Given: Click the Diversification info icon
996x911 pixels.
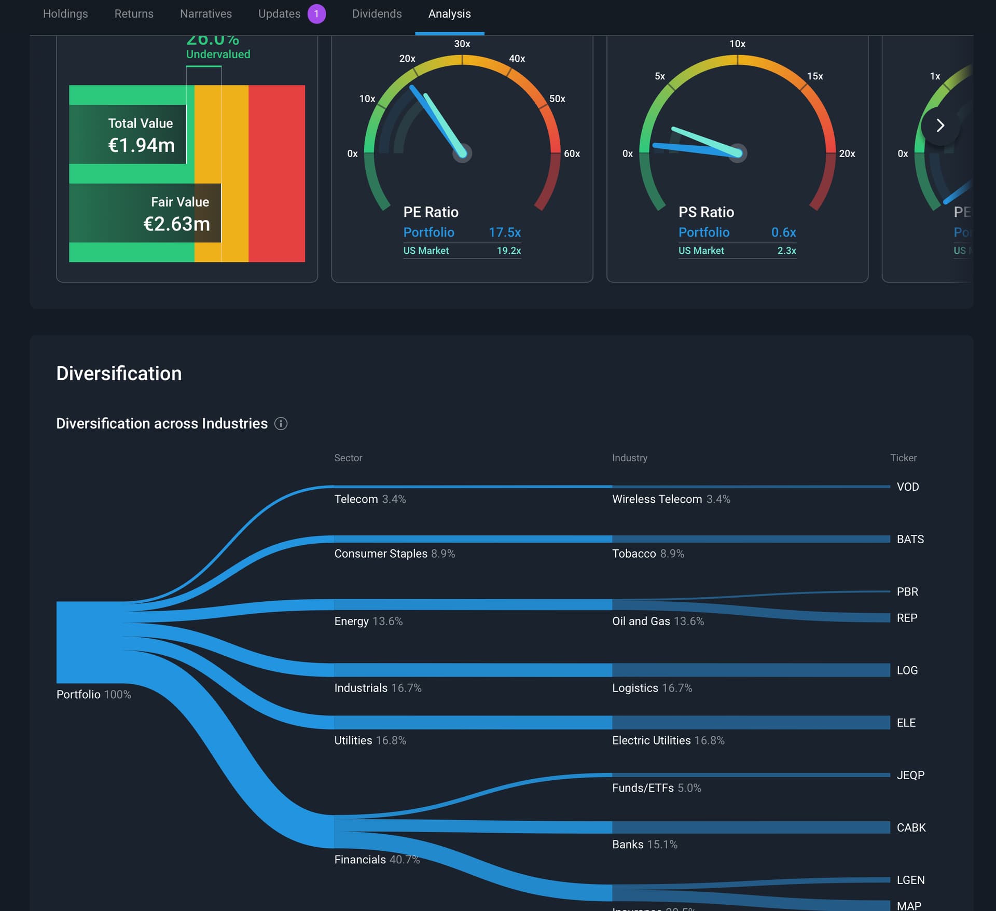Looking at the screenshot, I should (x=281, y=424).
